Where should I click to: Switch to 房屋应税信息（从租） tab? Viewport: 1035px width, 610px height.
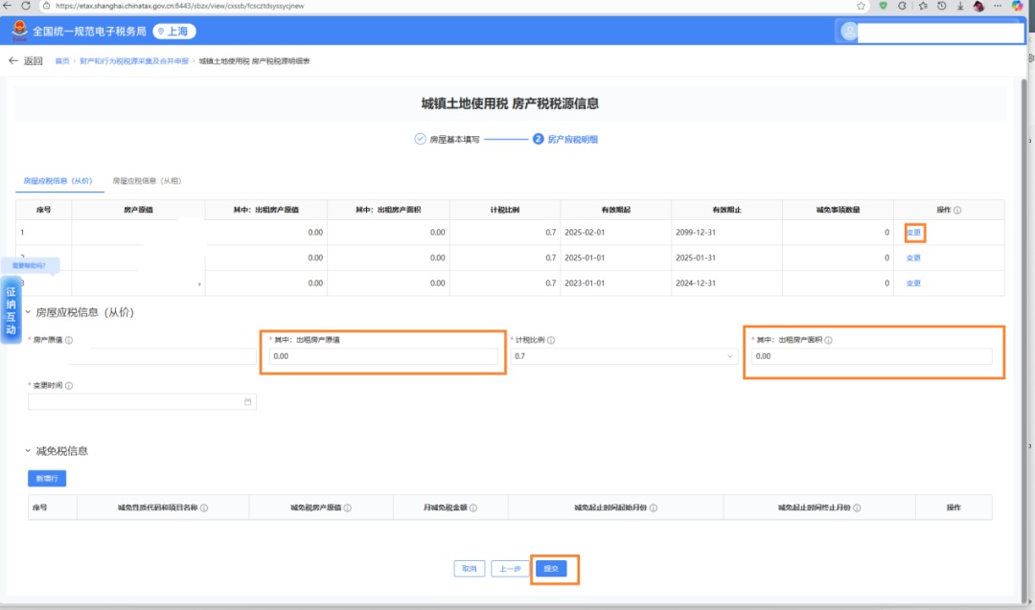pos(147,181)
